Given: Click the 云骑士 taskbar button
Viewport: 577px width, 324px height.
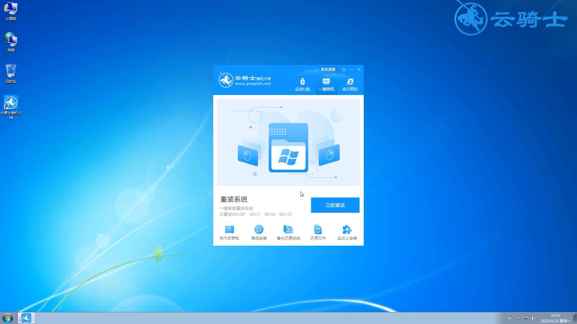Looking at the screenshot, I should (x=27, y=318).
